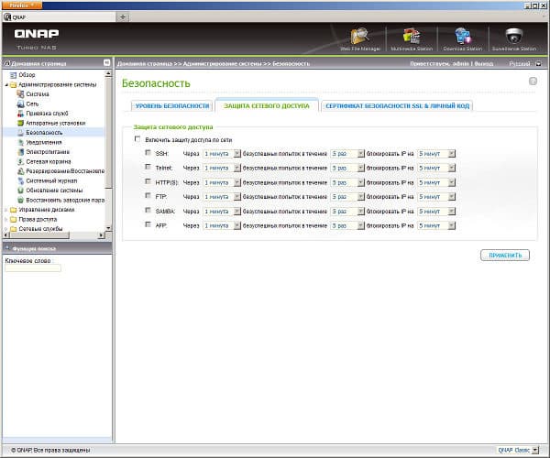This screenshot has height=458, width=550.
Task: Click the Резервирование/Восстановление icon
Action: 20,171
